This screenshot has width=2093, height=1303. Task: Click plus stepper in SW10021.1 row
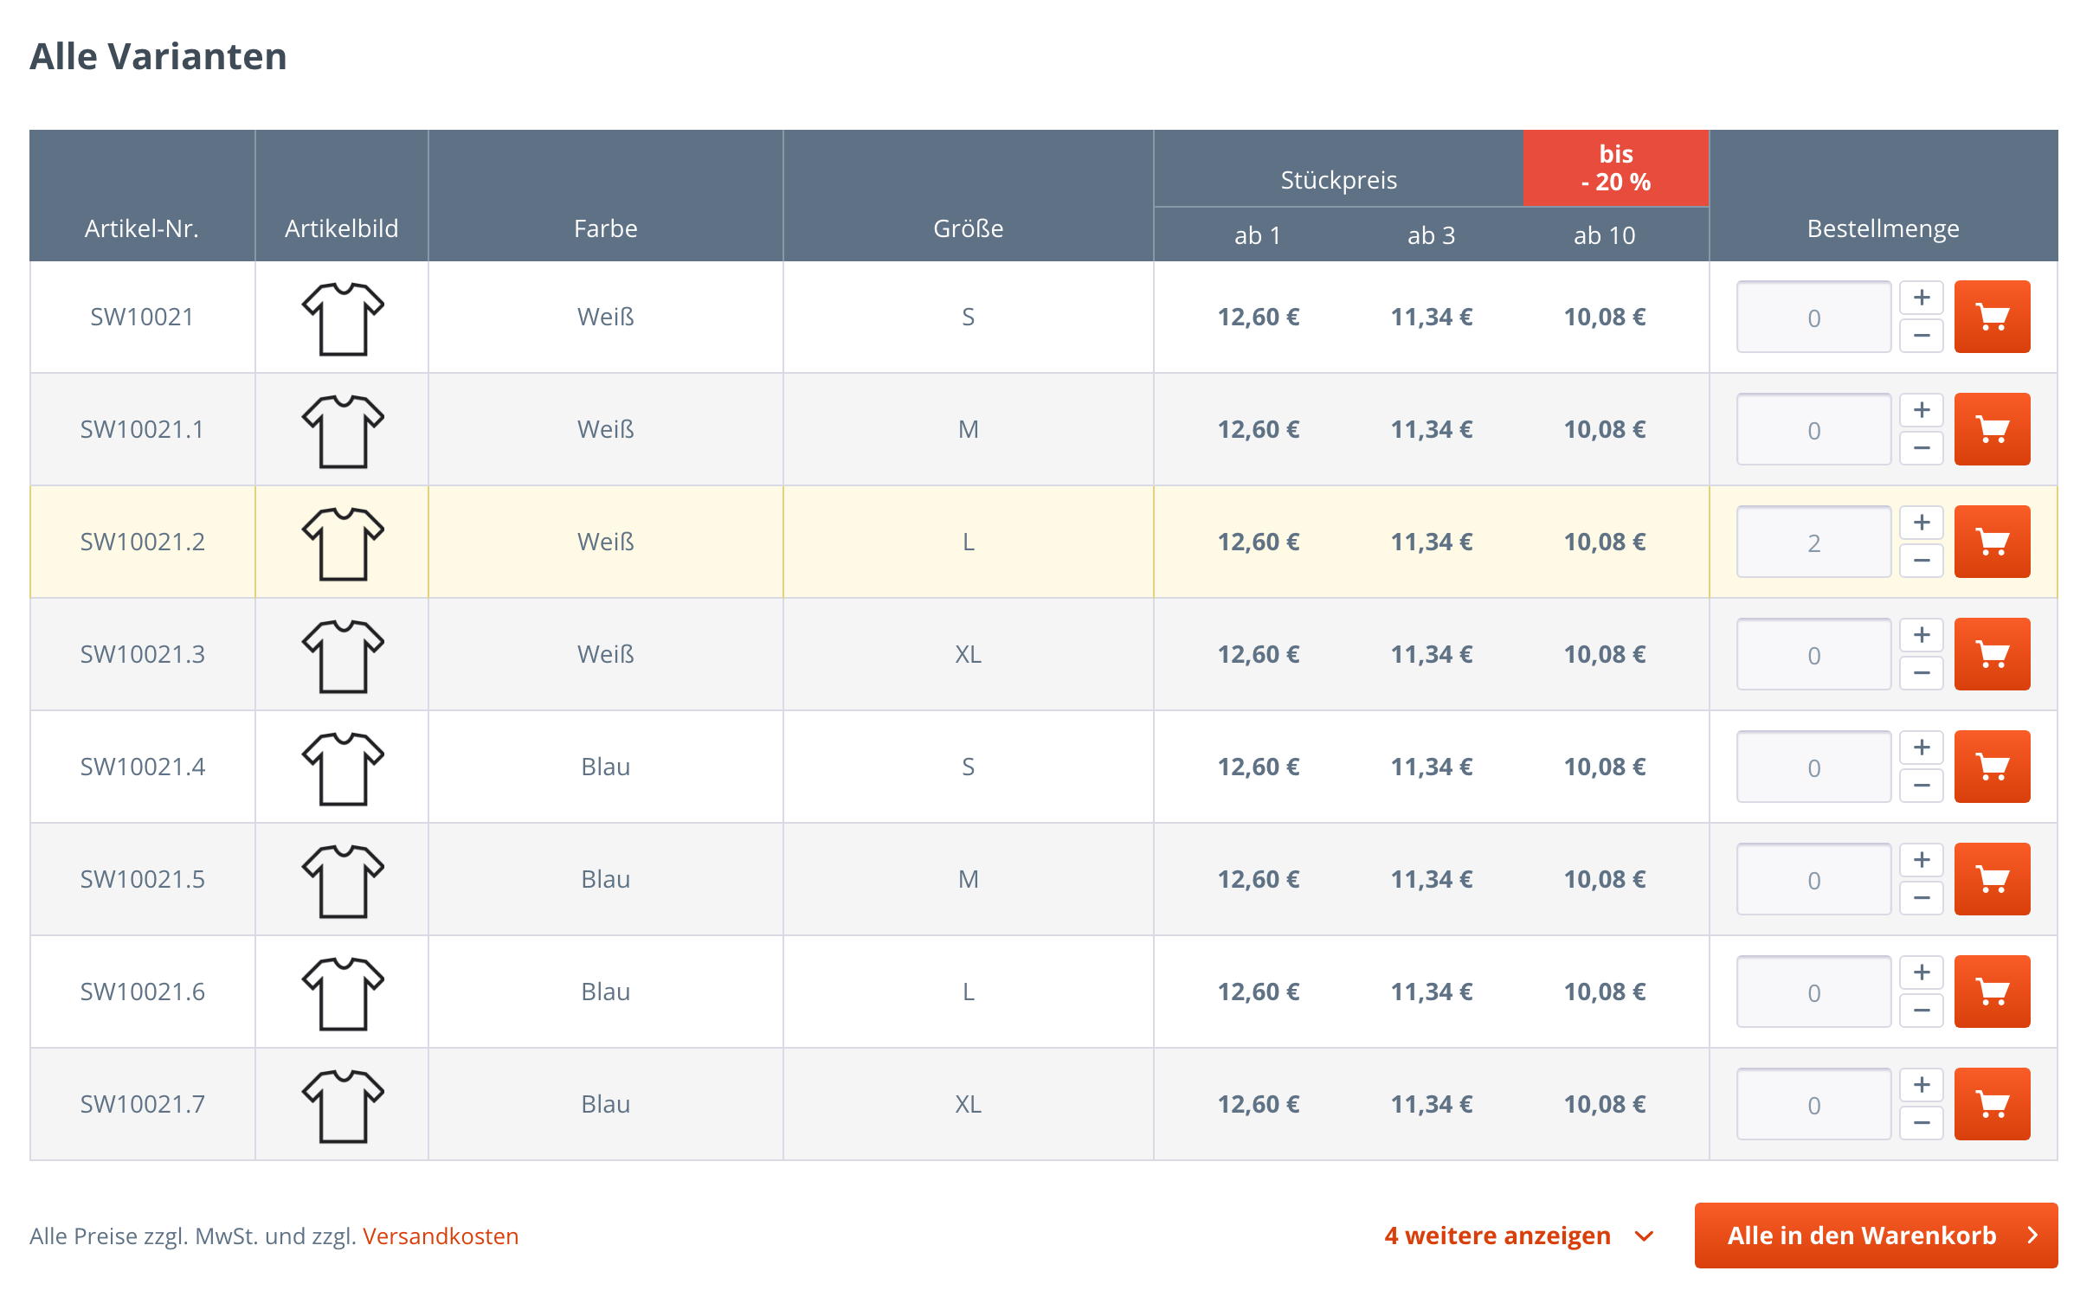point(1922,410)
